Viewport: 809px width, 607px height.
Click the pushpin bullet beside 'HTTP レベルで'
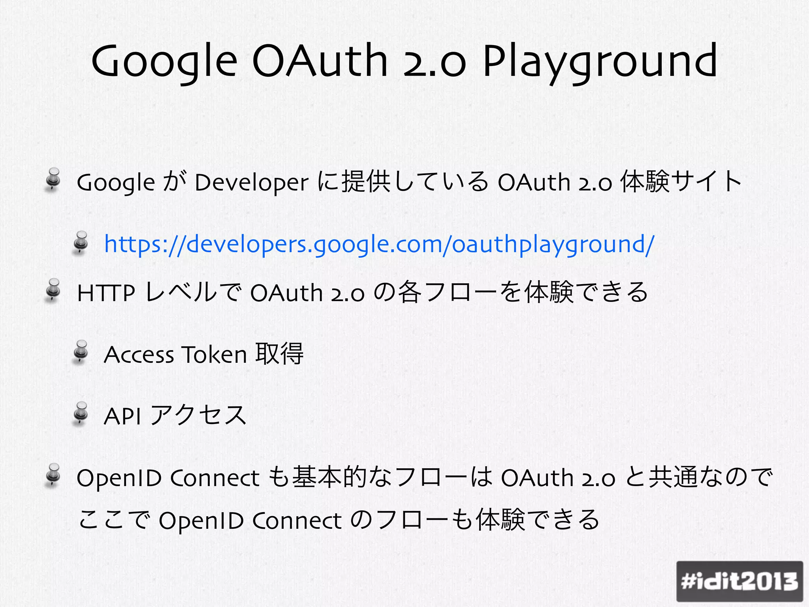[53, 290]
